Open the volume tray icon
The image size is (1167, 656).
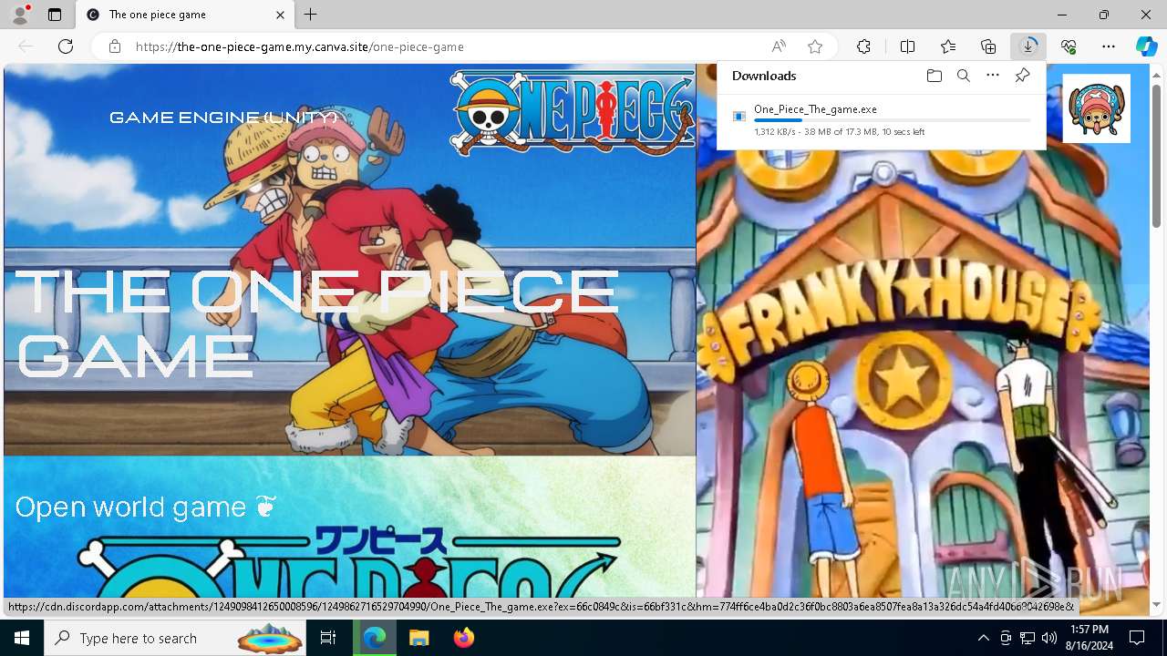point(1049,638)
